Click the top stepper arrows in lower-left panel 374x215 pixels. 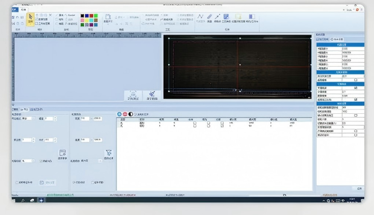(x=55, y=118)
